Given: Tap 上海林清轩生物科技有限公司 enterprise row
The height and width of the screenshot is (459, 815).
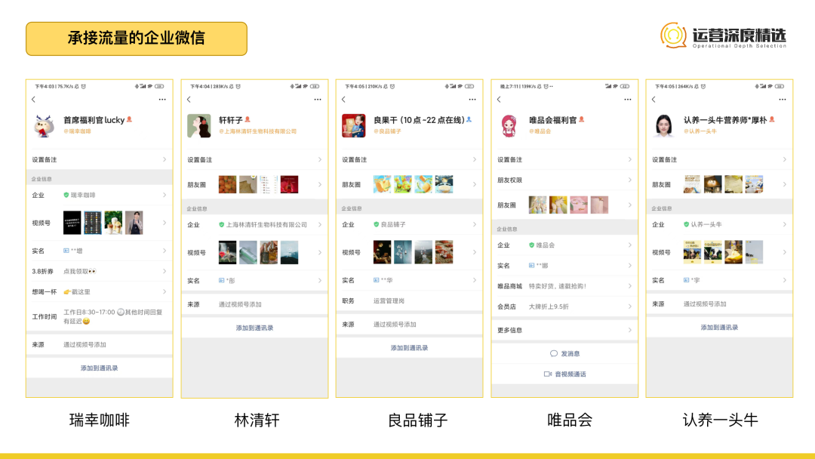Looking at the screenshot, I should [255, 224].
